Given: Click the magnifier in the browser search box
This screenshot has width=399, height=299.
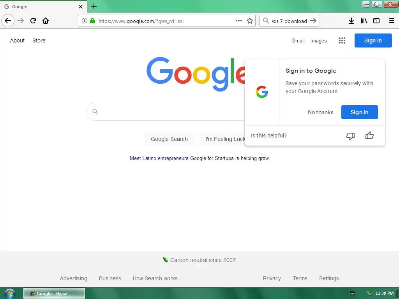Looking at the screenshot, I should pyautogui.click(x=266, y=21).
